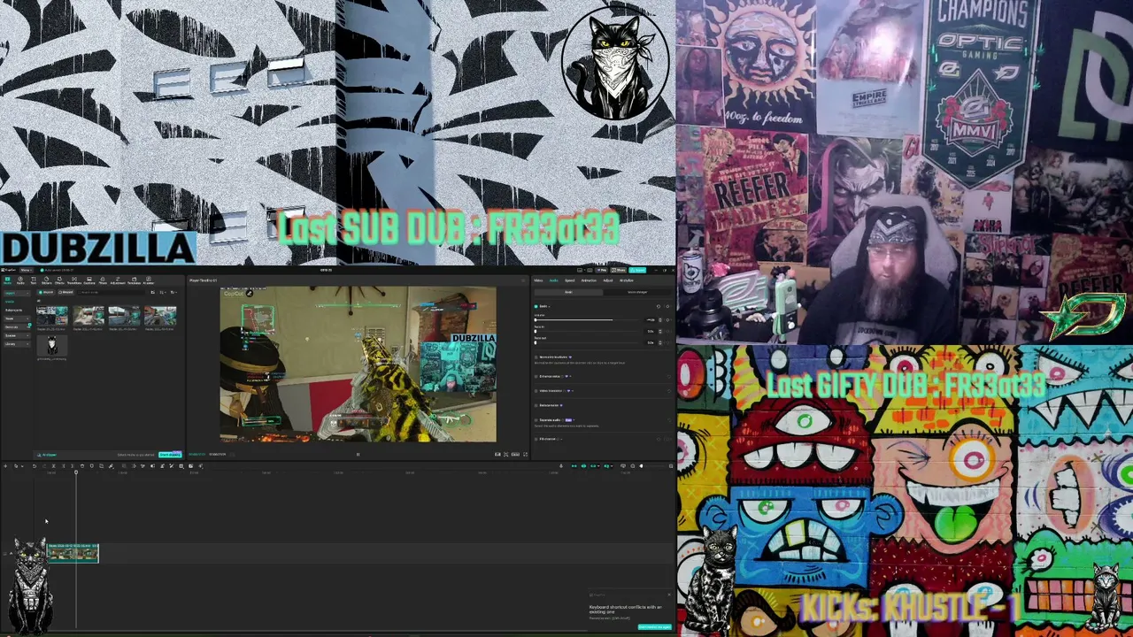Screen dimensions: 1133x637
Task: Click the player ratio icon
Action: click(x=515, y=455)
